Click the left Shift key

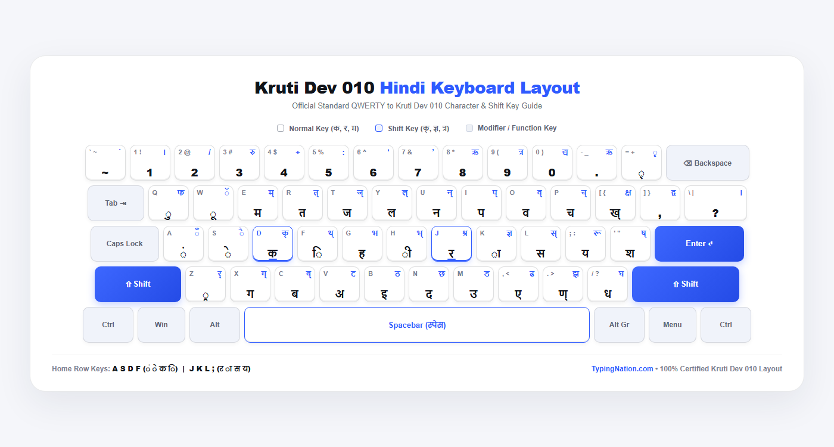138,284
